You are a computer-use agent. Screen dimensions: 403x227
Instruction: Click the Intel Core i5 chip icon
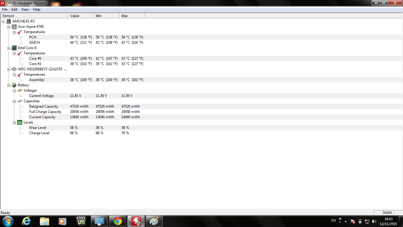(14, 48)
